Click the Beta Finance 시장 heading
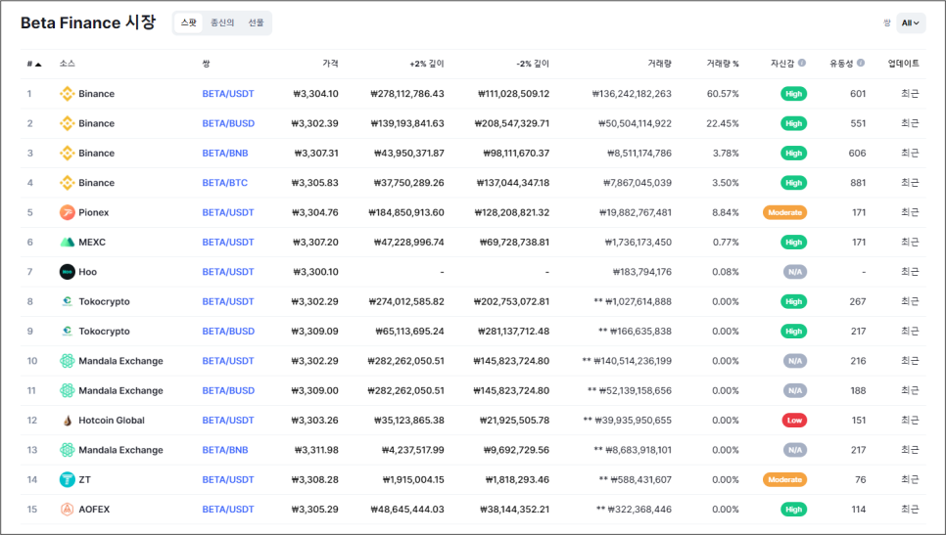The image size is (946, 535). click(x=88, y=22)
